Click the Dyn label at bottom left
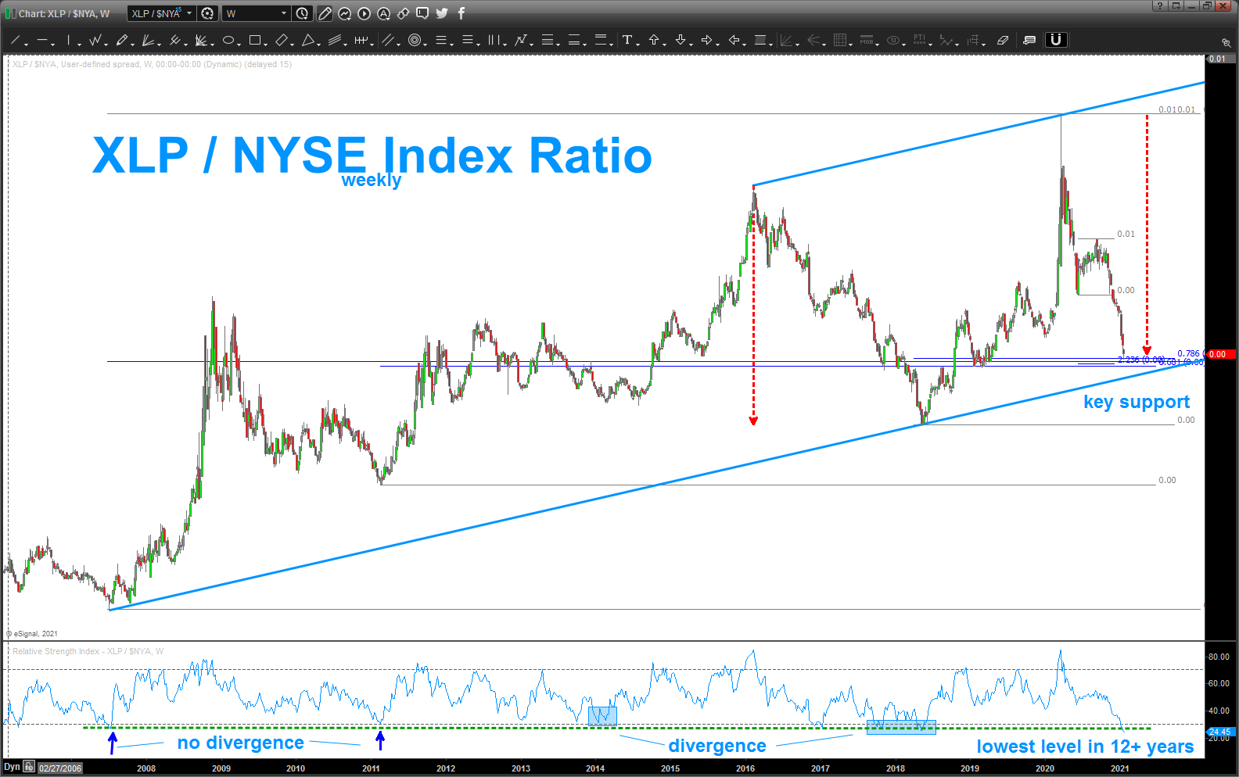This screenshot has width=1239, height=777. point(12,767)
